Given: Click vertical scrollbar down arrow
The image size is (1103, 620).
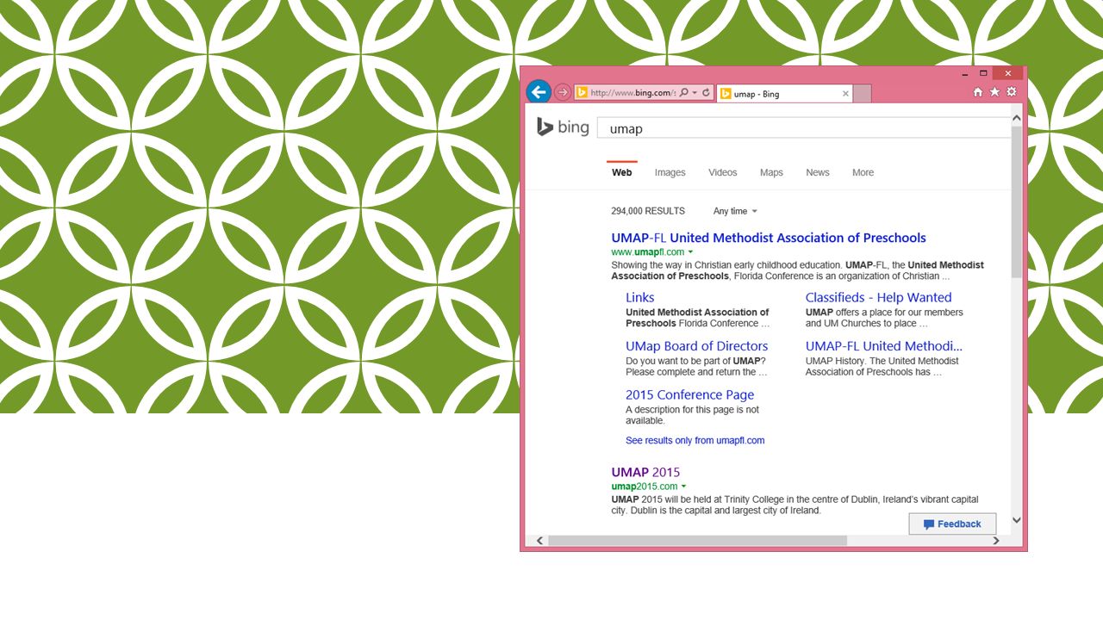Looking at the screenshot, I should coord(1016,520).
